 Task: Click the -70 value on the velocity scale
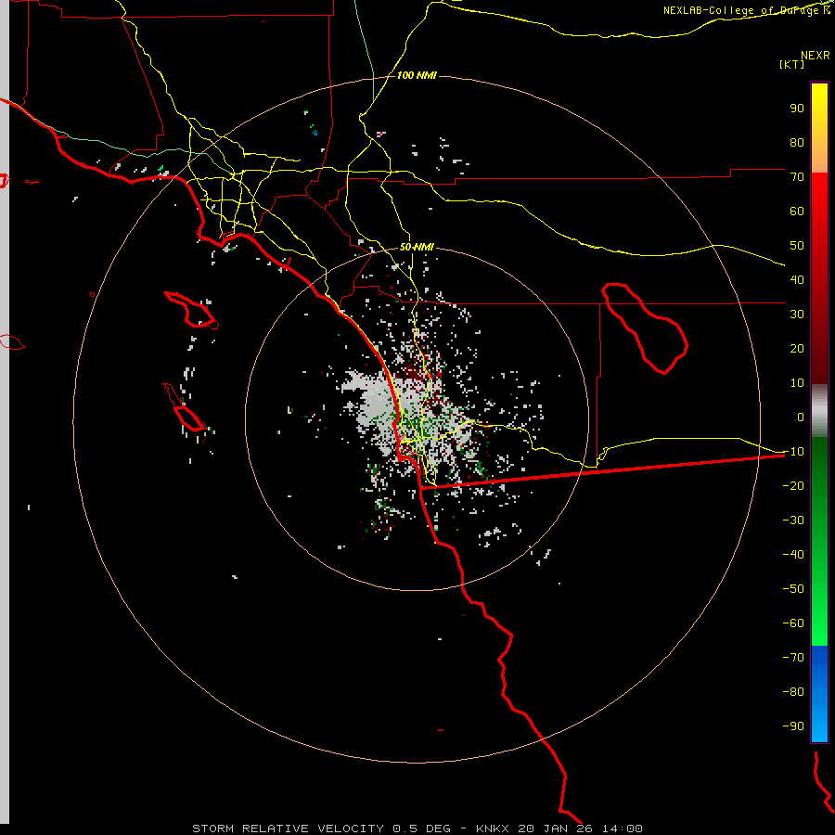click(x=793, y=658)
